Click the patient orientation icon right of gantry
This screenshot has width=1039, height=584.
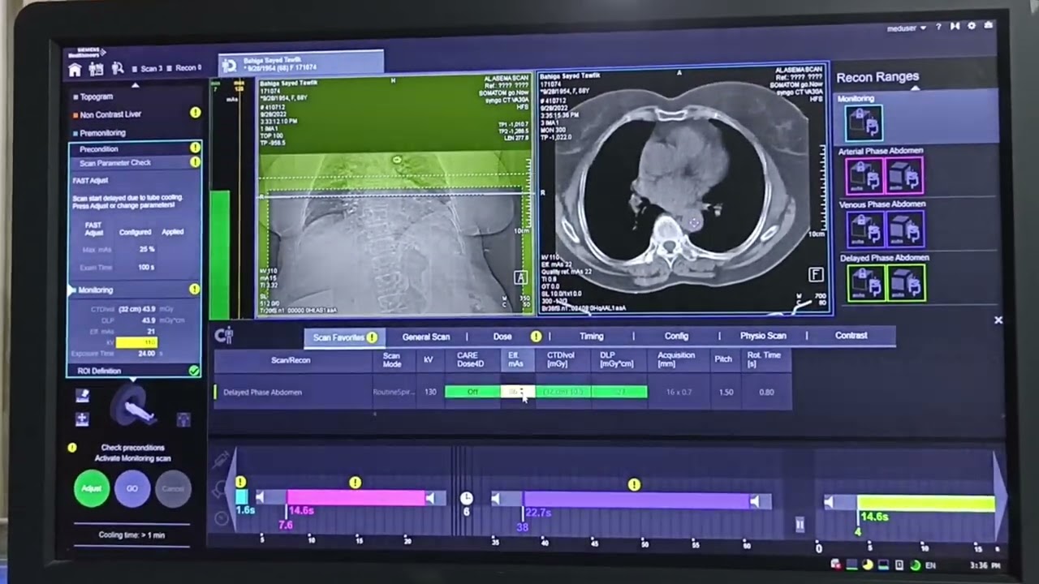[183, 419]
